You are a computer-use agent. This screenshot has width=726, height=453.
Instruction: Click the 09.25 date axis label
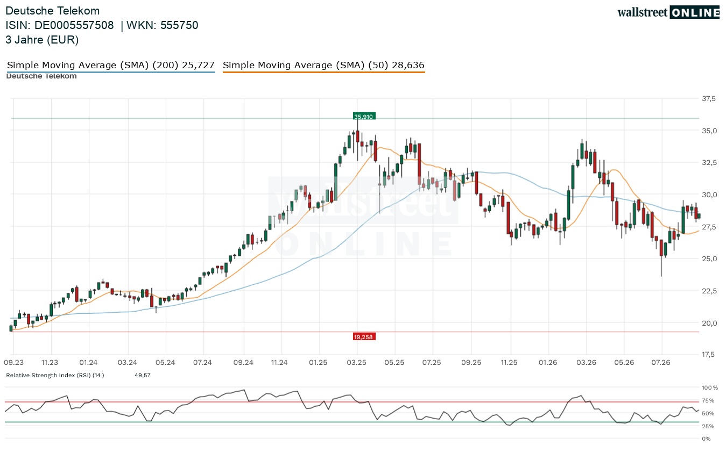point(471,363)
